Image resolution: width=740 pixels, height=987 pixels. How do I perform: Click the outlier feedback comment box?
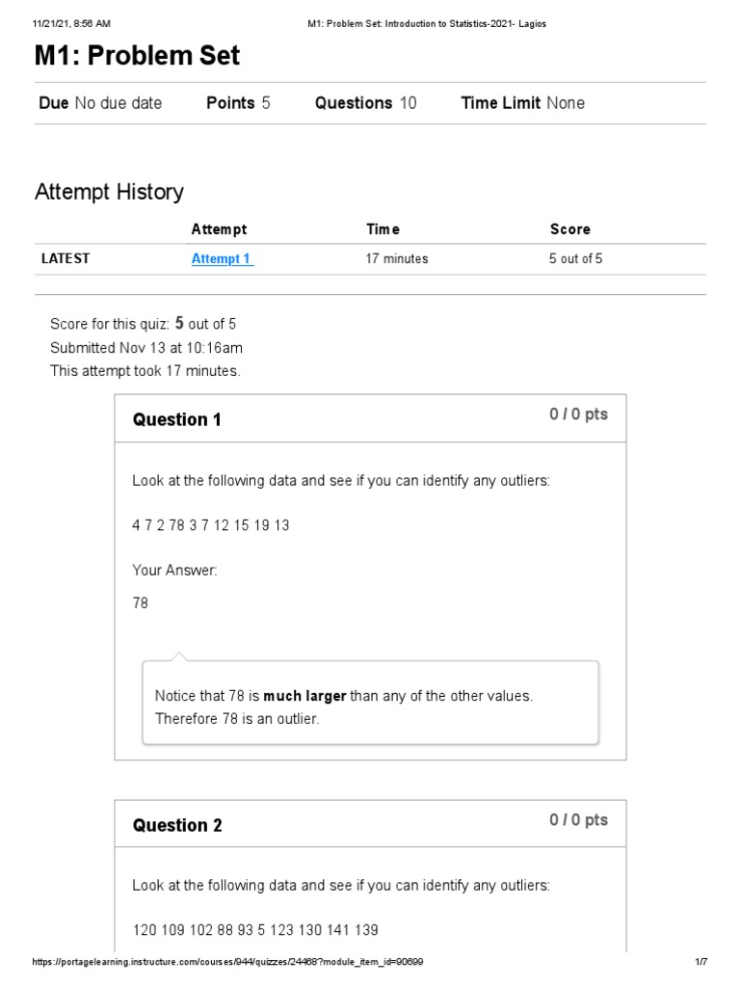click(370, 707)
